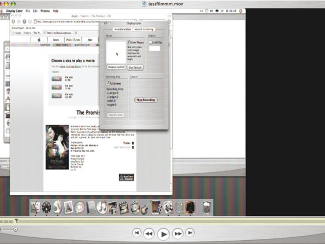325x244 pixels.
Task: Click the mouse cursor preview box
Action: (116, 52)
